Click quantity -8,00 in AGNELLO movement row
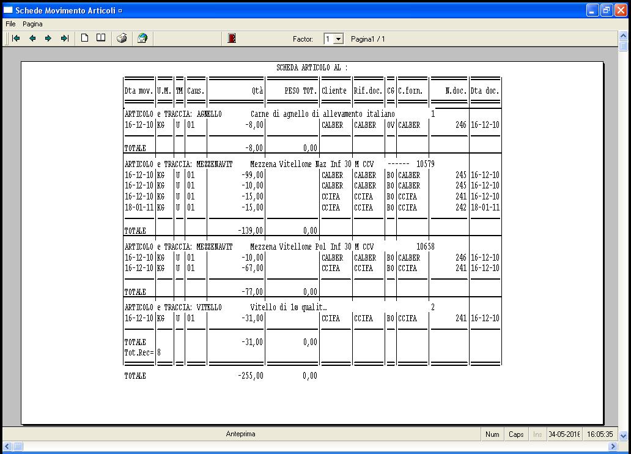The width and height of the screenshot is (631, 454). (x=254, y=125)
